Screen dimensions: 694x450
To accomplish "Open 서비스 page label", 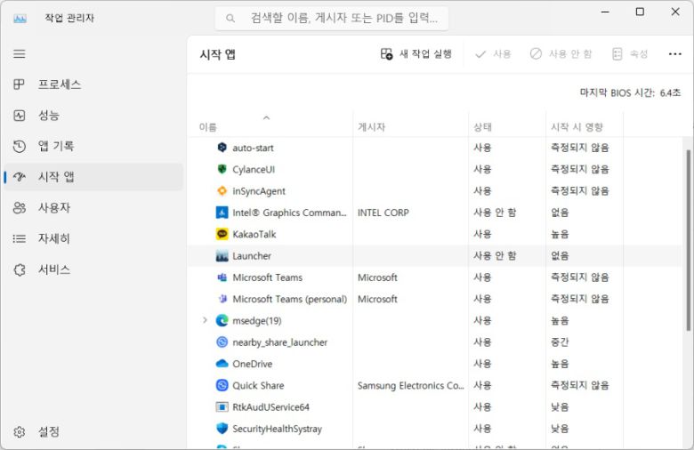I will (54, 269).
